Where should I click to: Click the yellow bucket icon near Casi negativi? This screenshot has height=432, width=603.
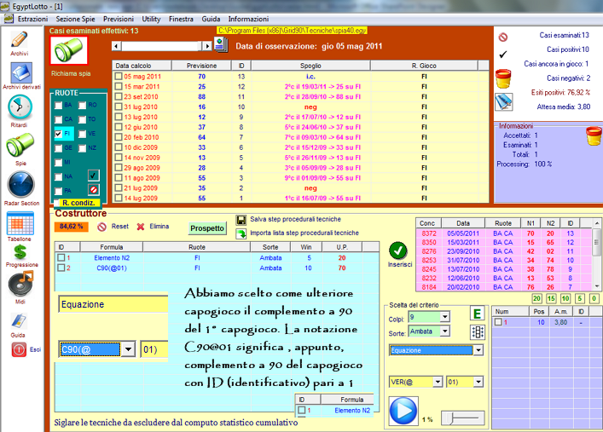click(x=503, y=78)
